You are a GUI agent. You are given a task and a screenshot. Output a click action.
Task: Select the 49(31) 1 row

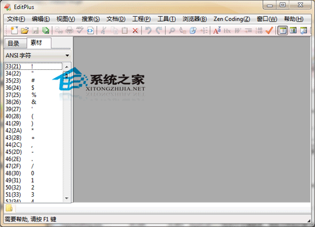point(33,181)
